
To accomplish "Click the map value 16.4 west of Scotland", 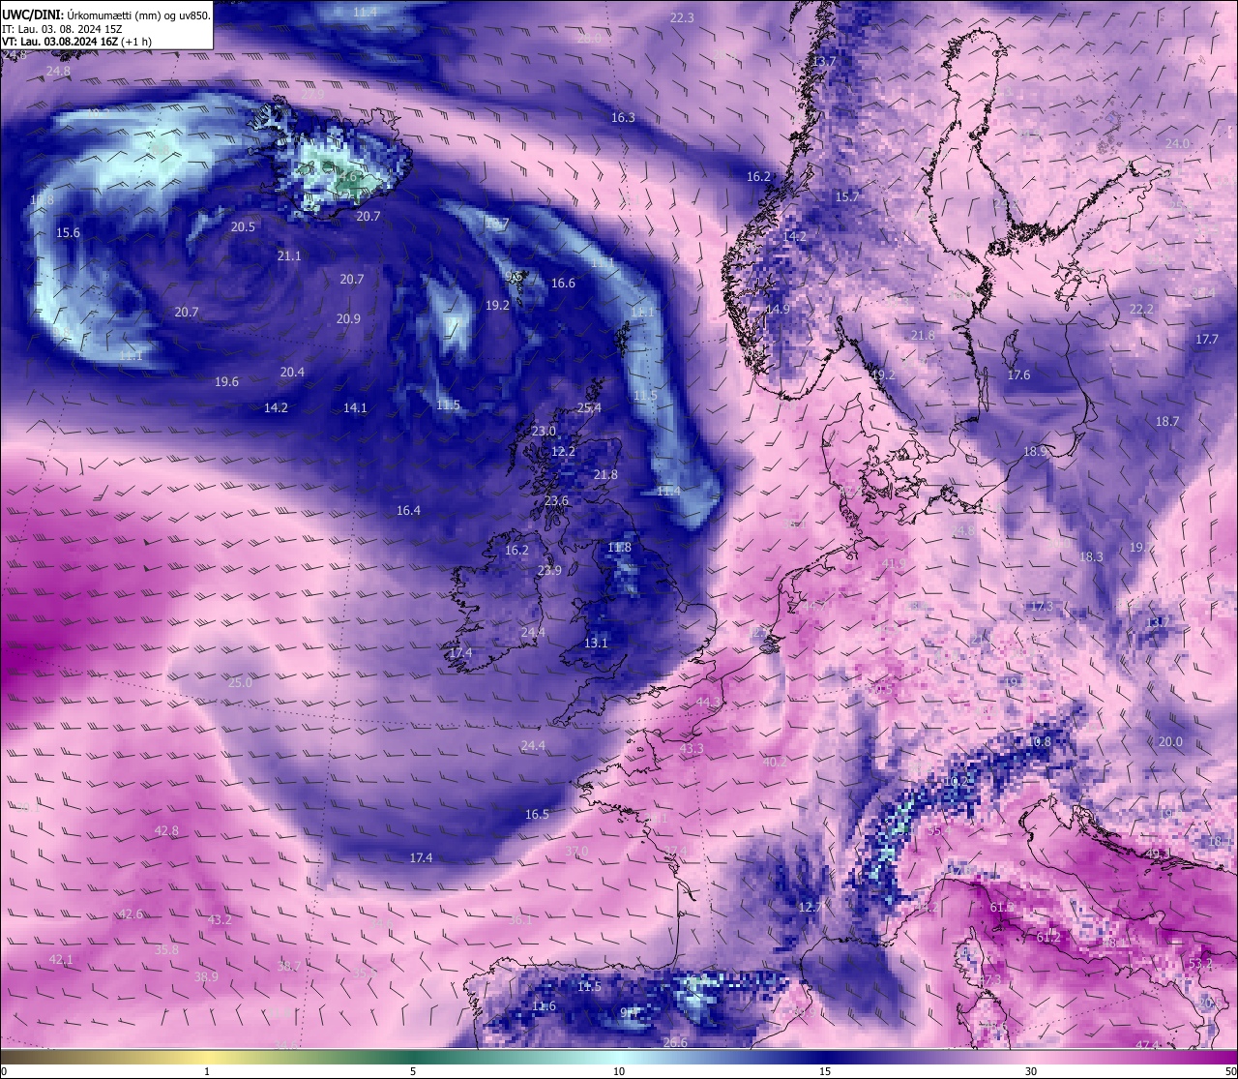I will click(408, 511).
